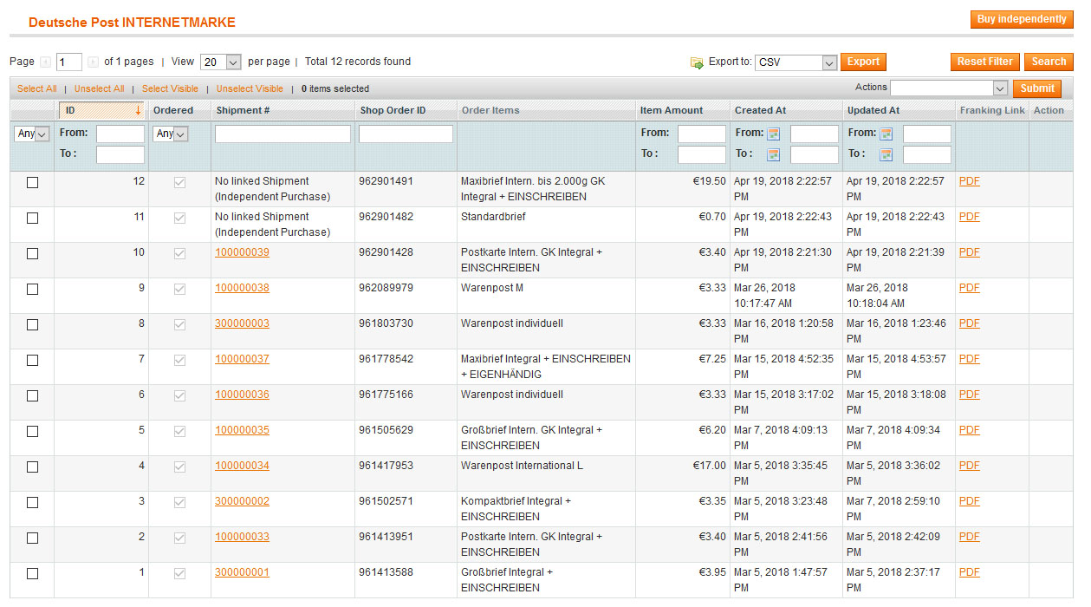
Task: Select the checkbox for record ID 3
Action: pyautogui.click(x=32, y=502)
